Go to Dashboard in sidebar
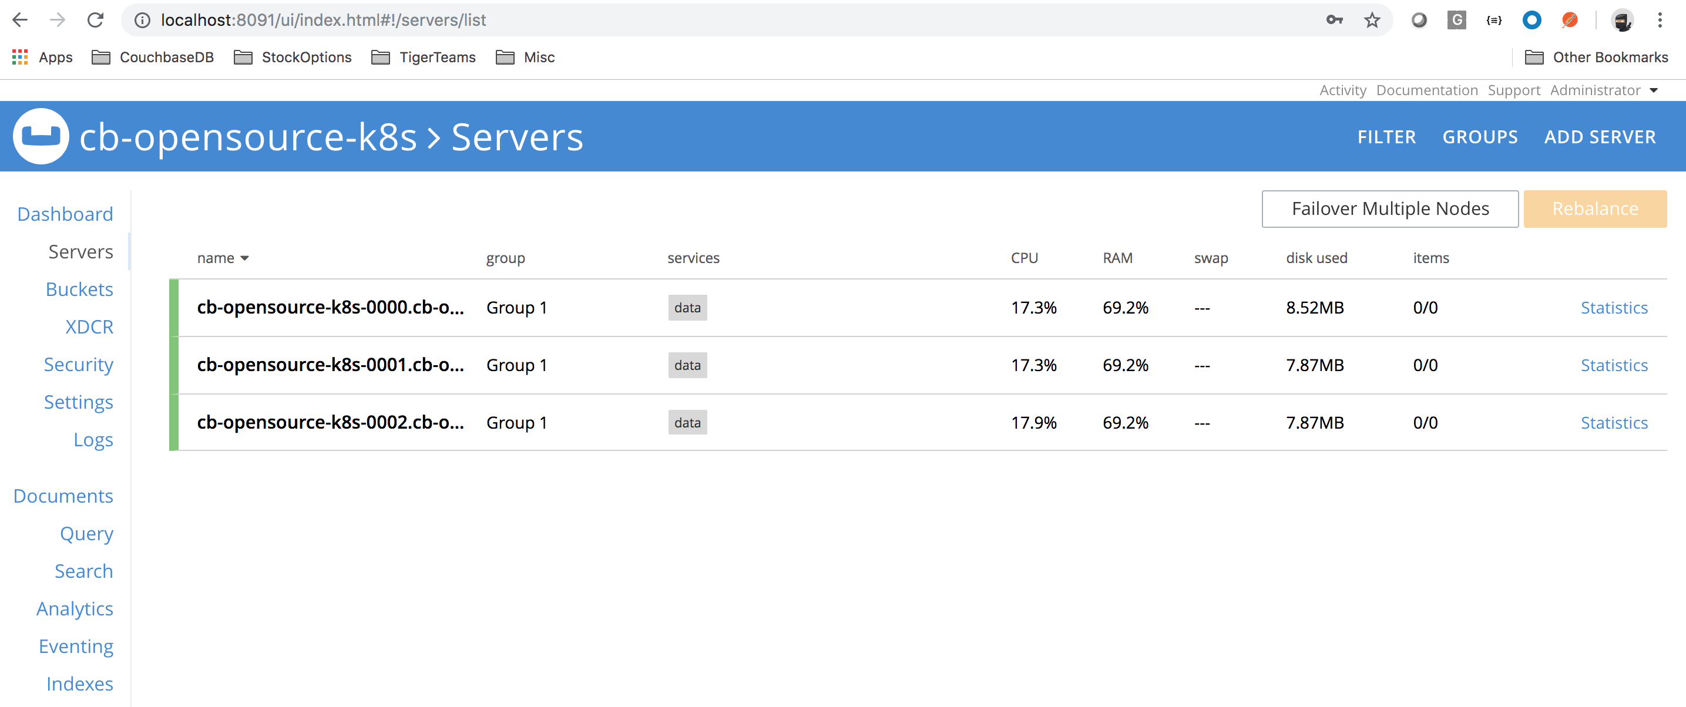This screenshot has width=1686, height=707. (x=65, y=214)
